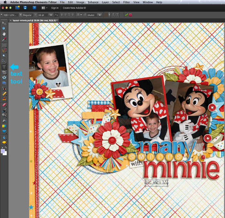Open Create Warped Text option

pos(113,15)
